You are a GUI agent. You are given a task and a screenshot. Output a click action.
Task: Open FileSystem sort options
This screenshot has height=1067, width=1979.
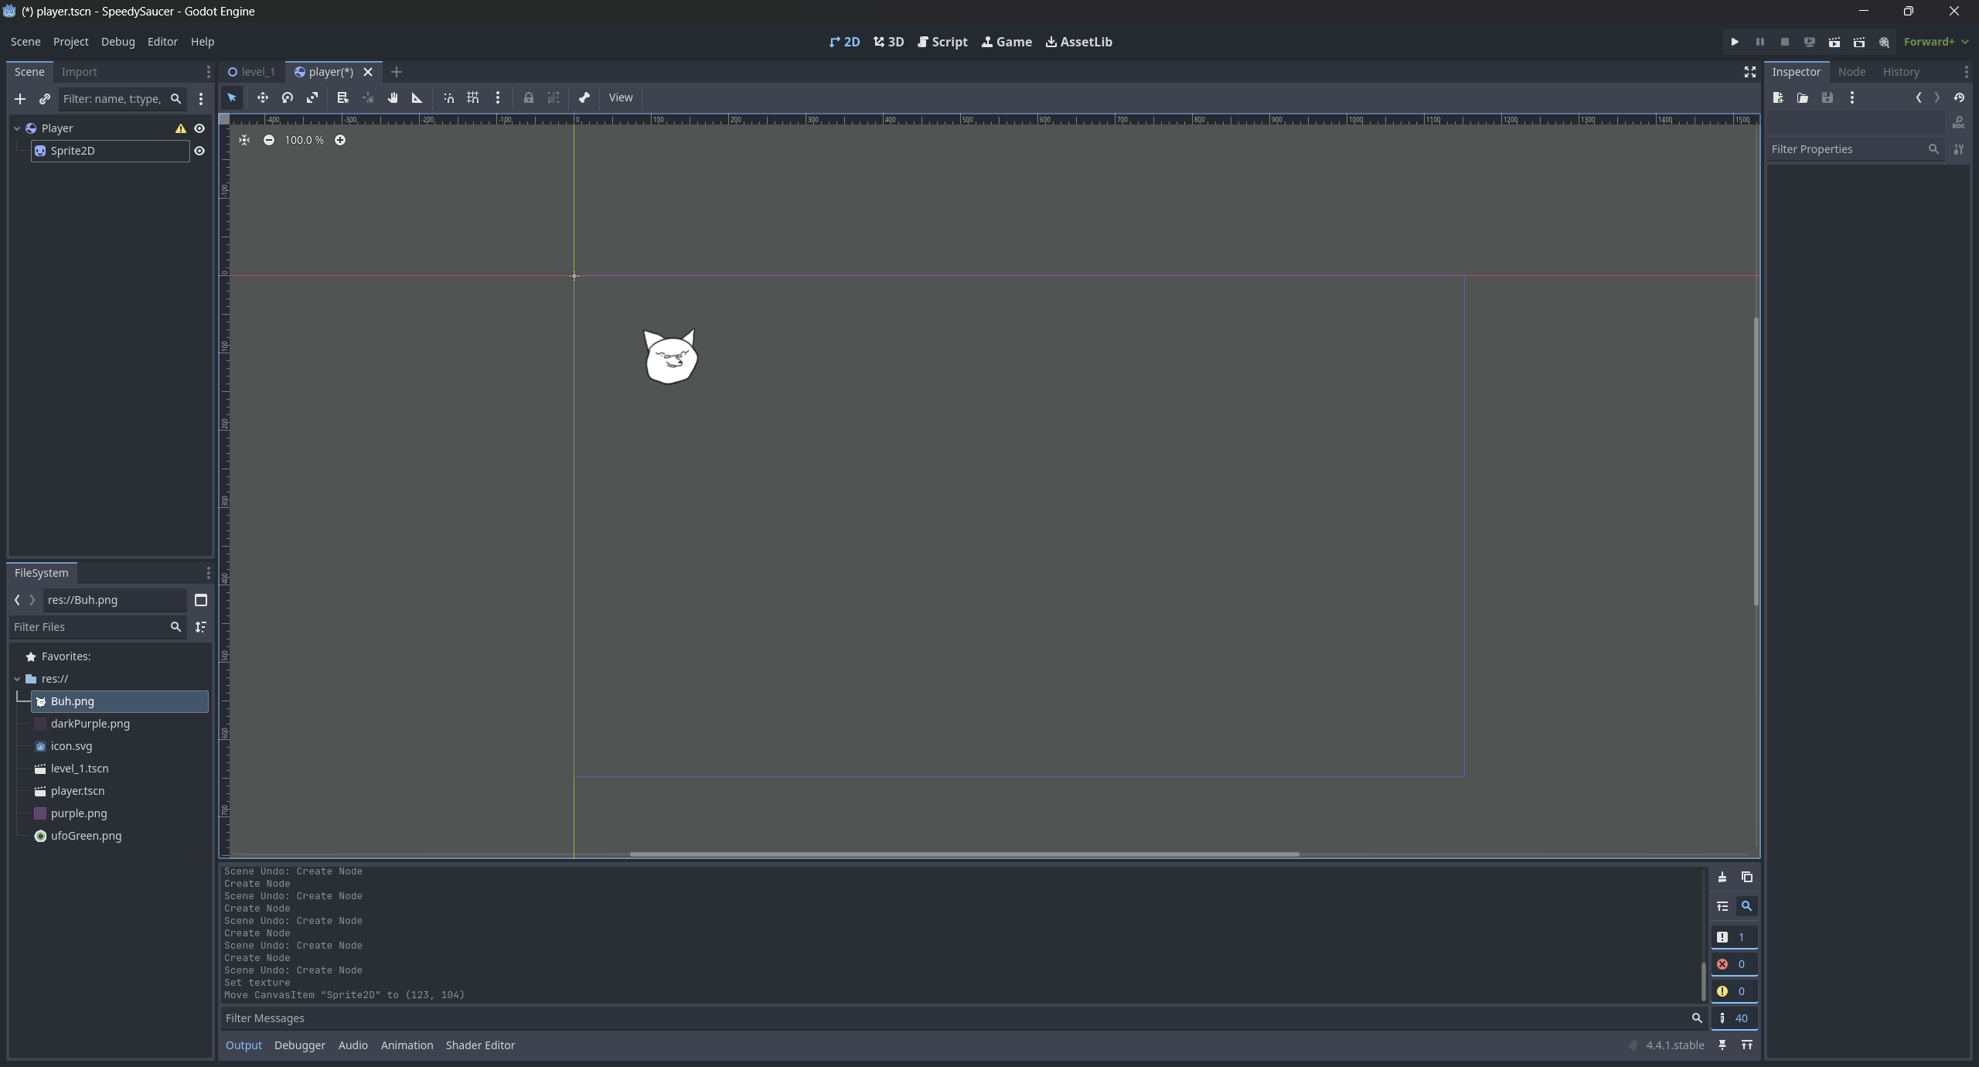pos(201,627)
